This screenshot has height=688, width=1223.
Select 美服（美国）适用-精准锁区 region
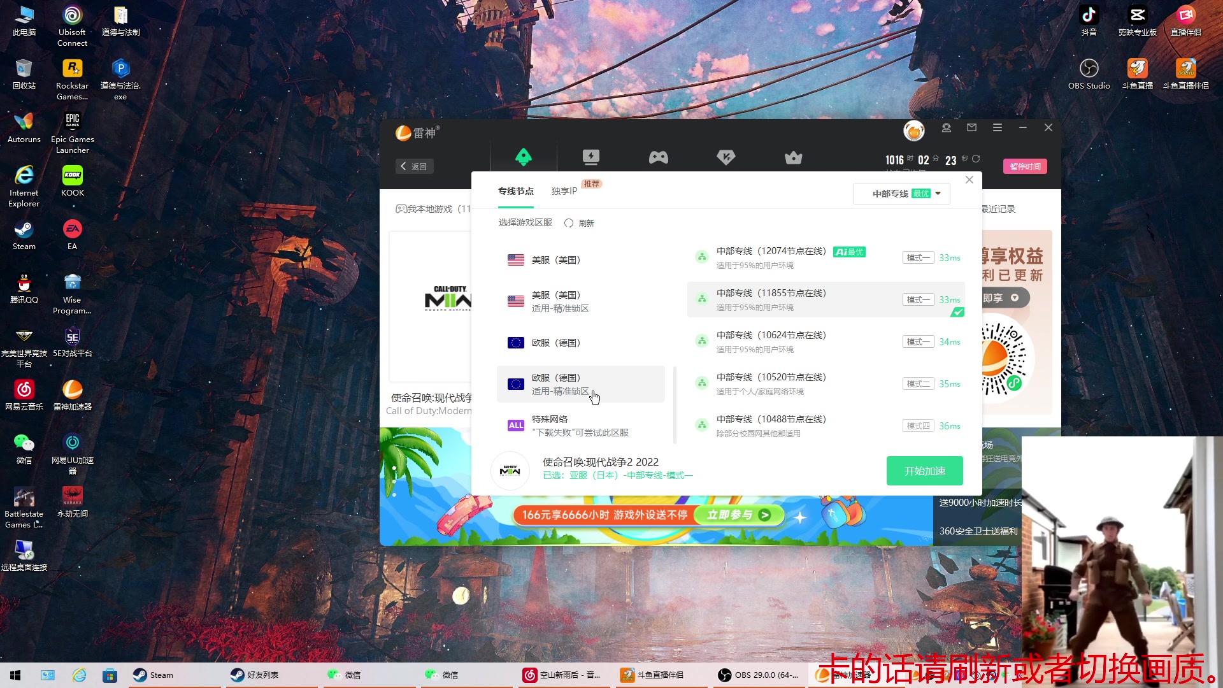pos(580,301)
